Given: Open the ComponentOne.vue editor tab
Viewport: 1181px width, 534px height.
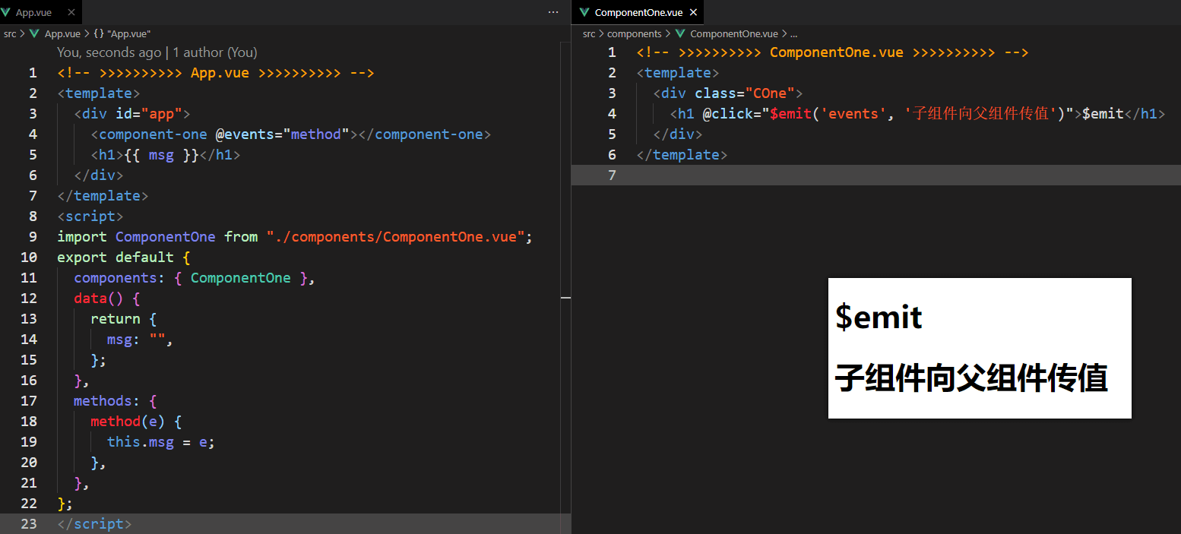Looking at the screenshot, I should click(x=638, y=12).
